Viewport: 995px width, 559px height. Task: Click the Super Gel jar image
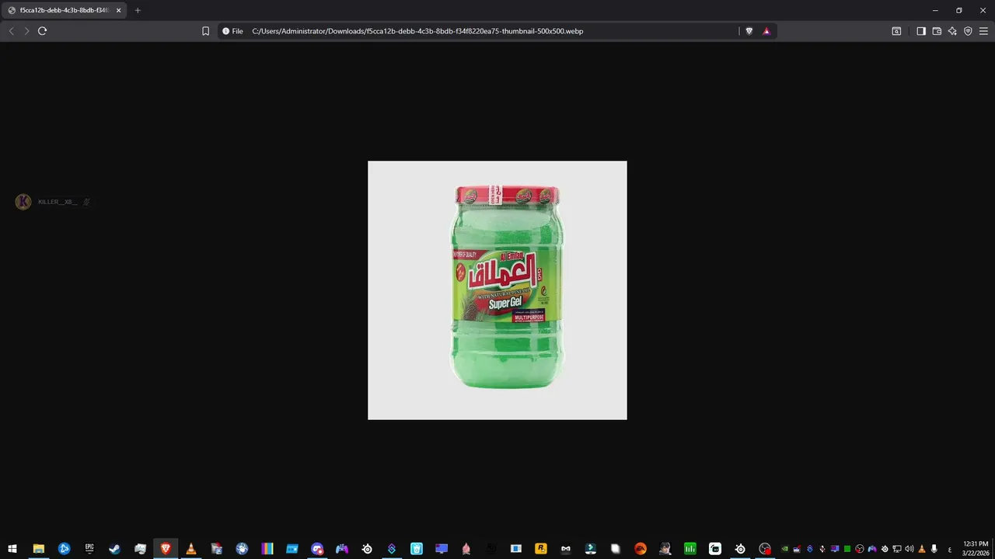(497, 290)
